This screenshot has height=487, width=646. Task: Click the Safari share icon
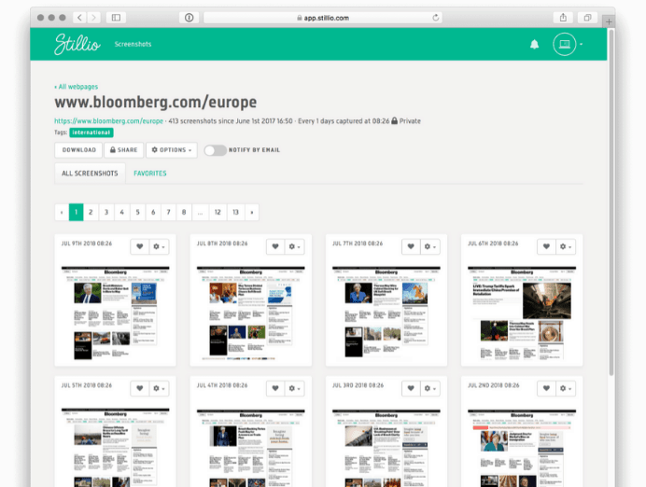tap(563, 18)
